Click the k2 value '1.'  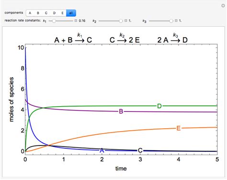130,21
